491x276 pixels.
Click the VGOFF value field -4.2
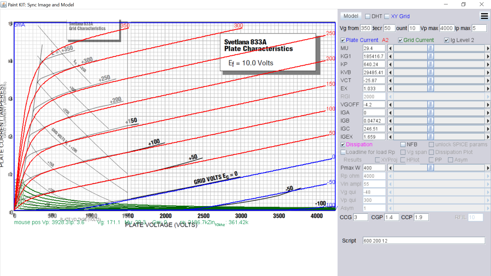click(374, 105)
